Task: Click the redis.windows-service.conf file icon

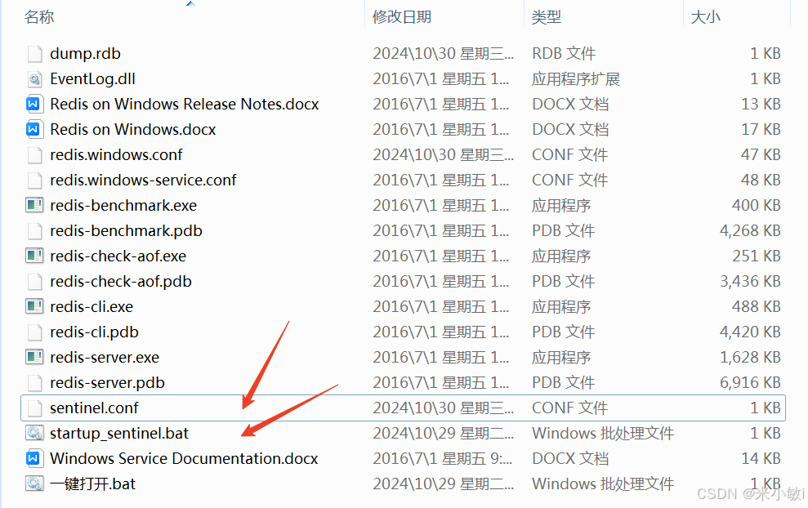Action: (x=34, y=180)
